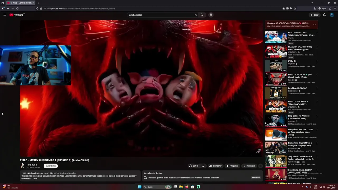Open the YouTube guide hamburger menu
The height and width of the screenshot is (190, 338).
point(4,15)
